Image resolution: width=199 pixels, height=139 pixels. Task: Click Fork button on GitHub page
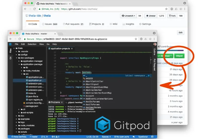coord(172,16)
